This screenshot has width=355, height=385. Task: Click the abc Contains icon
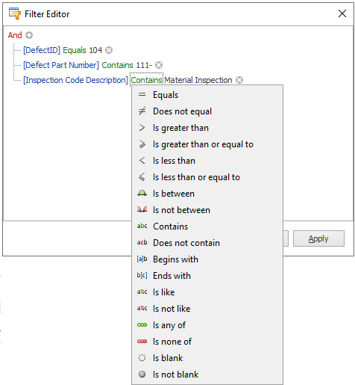[x=142, y=226]
